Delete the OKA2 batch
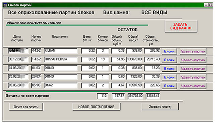The image size is (216, 123). click(193, 86)
